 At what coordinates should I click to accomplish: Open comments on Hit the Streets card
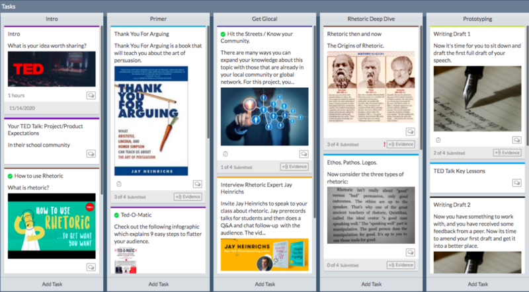pos(304,154)
